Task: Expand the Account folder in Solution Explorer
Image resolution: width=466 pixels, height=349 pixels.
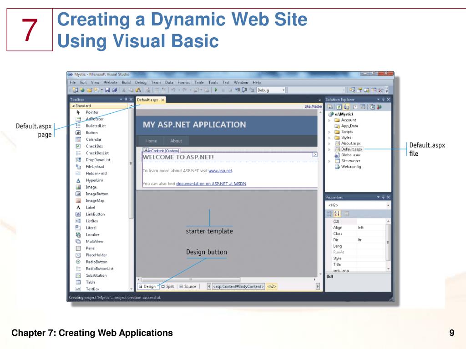Action: (329, 120)
